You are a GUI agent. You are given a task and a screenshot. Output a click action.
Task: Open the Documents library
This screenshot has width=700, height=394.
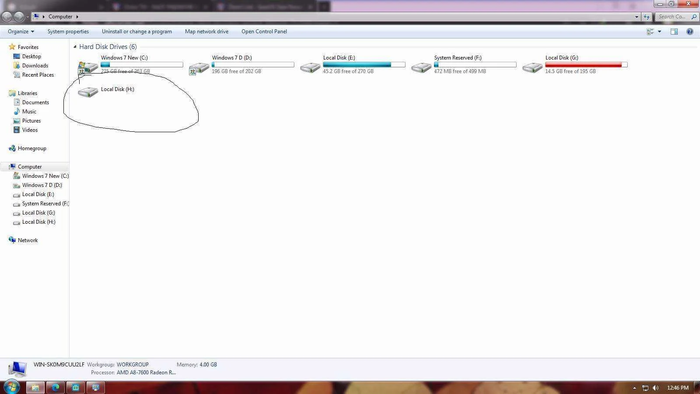tap(35, 102)
